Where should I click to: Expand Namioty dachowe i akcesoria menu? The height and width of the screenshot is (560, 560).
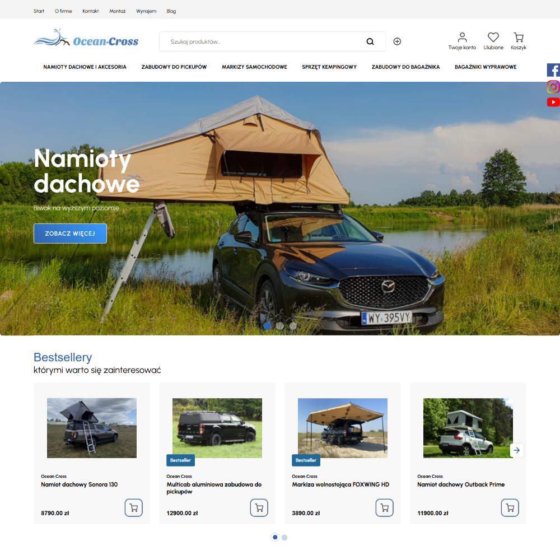pos(85,67)
